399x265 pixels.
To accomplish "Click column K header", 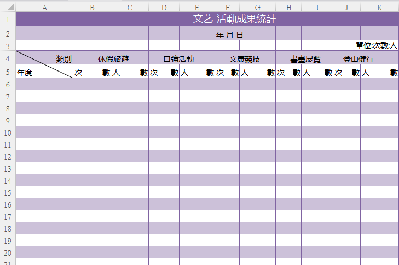I will 379,8.
